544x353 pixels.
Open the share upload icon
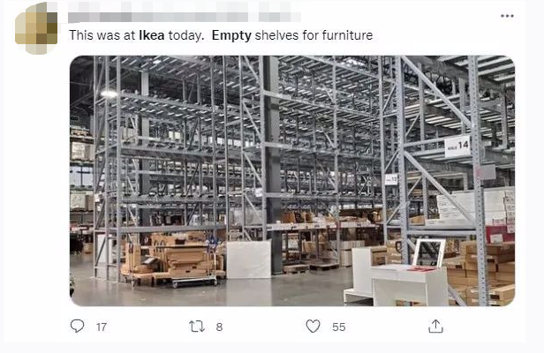(x=435, y=327)
